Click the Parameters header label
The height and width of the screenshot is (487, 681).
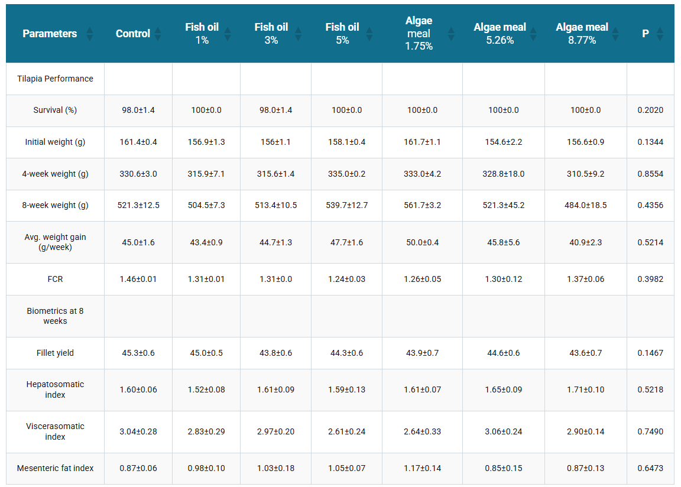point(50,34)
